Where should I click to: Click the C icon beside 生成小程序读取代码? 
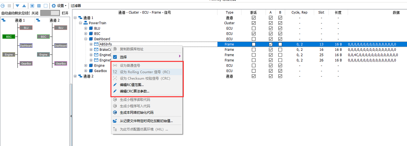[x=115, y=100]
